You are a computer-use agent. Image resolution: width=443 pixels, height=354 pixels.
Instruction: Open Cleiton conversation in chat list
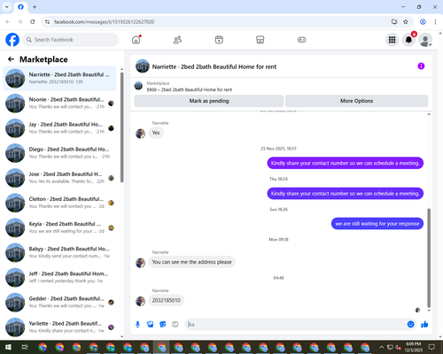coord(59,203)
